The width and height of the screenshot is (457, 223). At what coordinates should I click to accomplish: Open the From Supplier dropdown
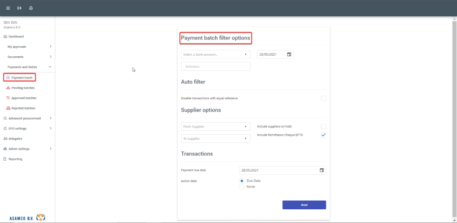tap(215, 126)
